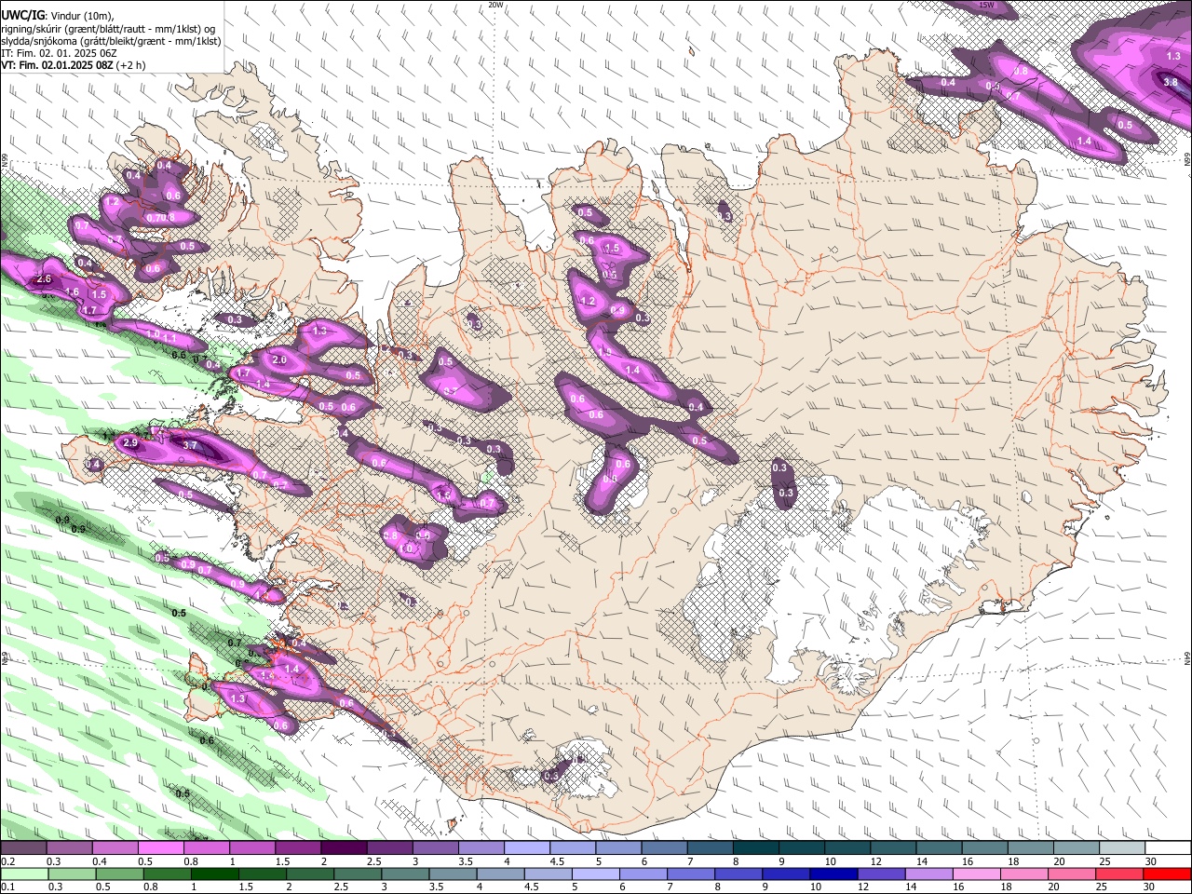Click the '2.6' precipitation value on the map
1192x894 pixels.
[44, 279]
